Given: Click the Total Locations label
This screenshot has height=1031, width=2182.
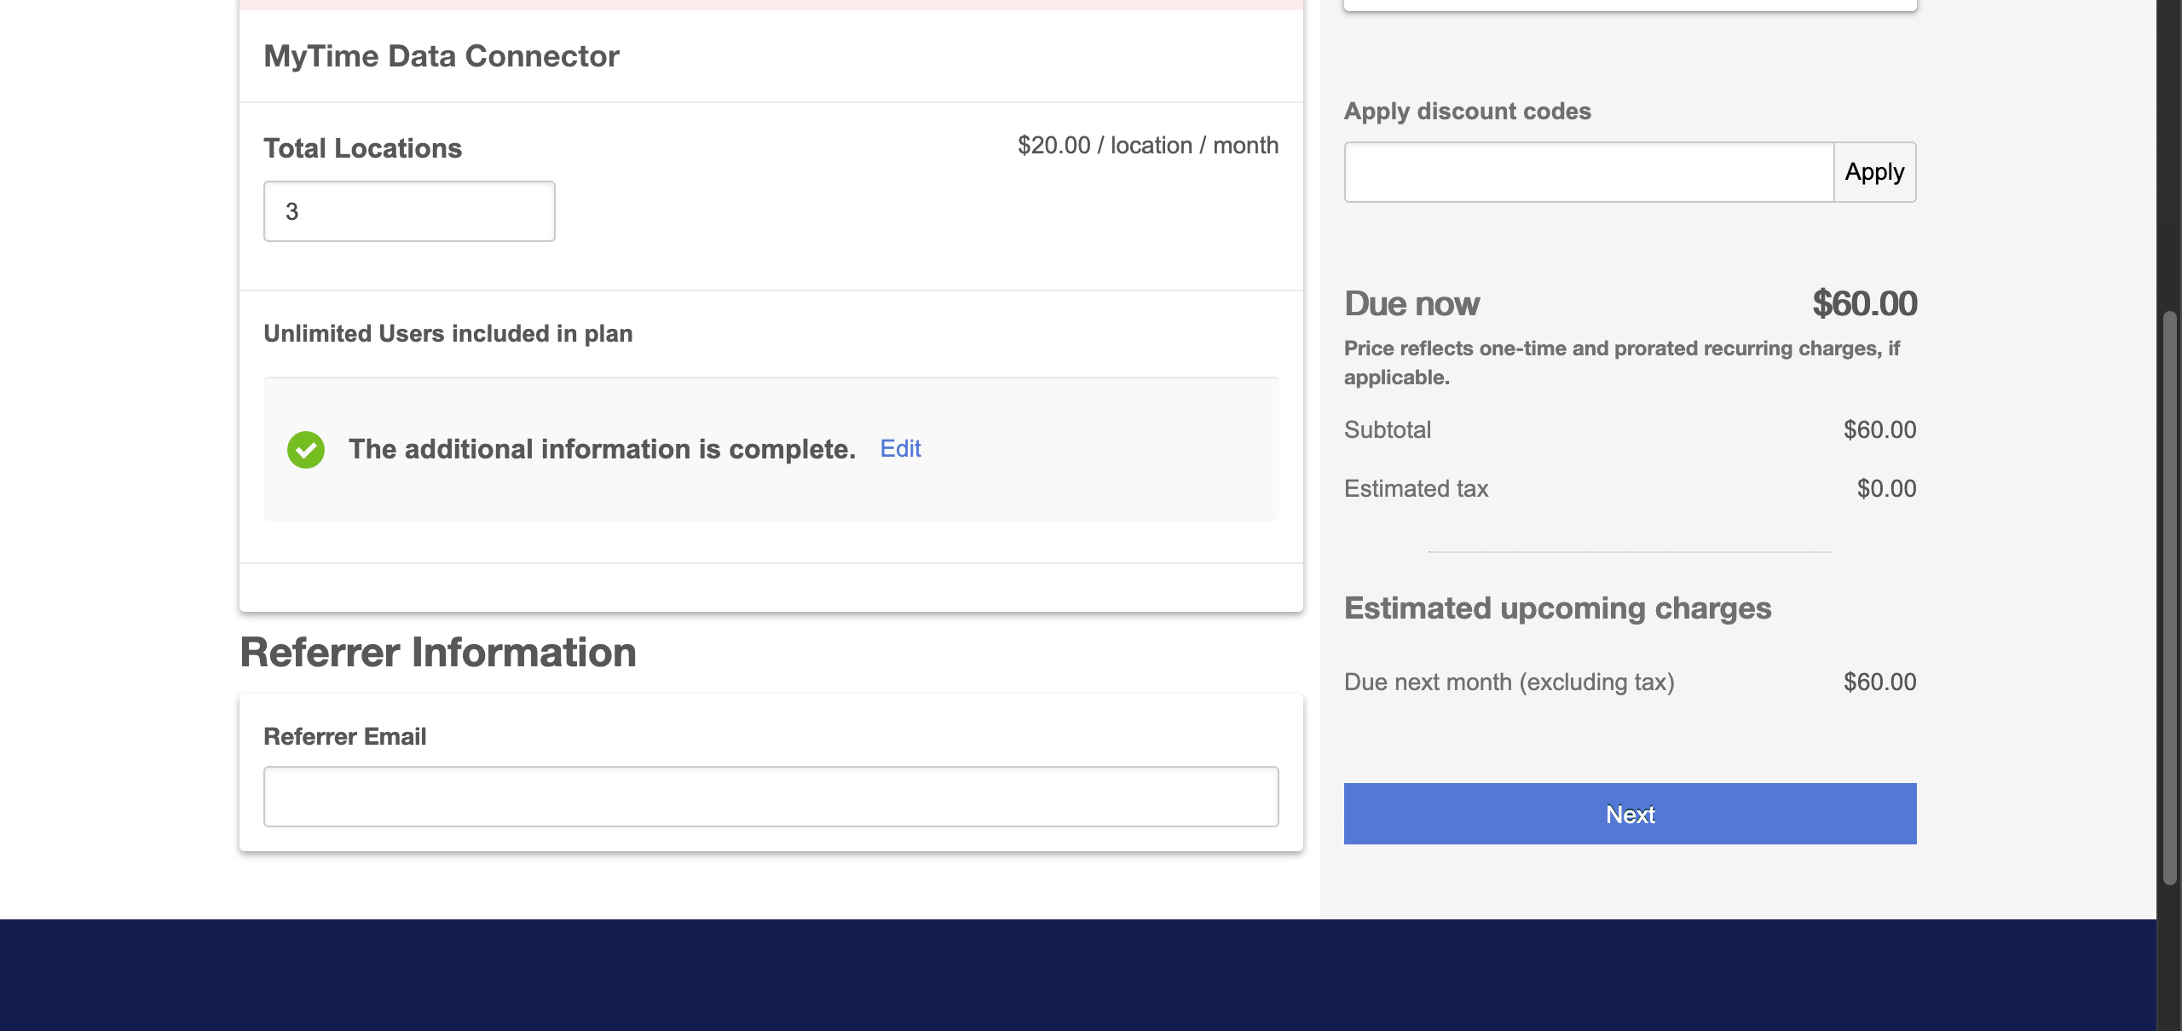Looking at the screenshot, I should click(362, 148).
